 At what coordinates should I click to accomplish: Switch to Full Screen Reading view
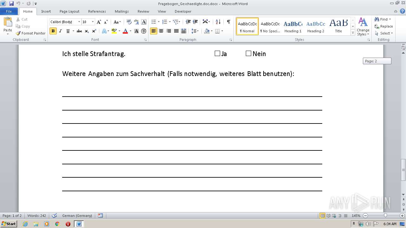(x=328, y=216)
